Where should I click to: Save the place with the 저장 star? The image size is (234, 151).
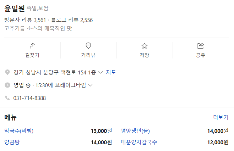(144, 46)
